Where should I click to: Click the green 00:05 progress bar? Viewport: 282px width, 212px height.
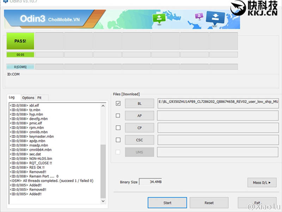coord(20,55)
